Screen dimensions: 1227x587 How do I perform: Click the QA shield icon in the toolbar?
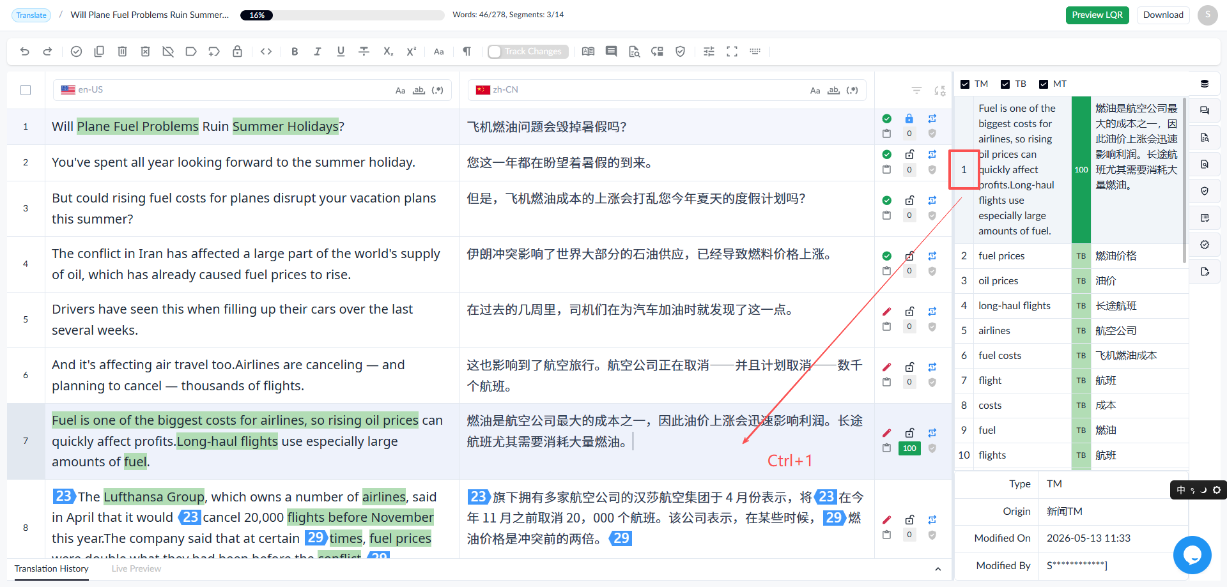(x=680, y=52)
